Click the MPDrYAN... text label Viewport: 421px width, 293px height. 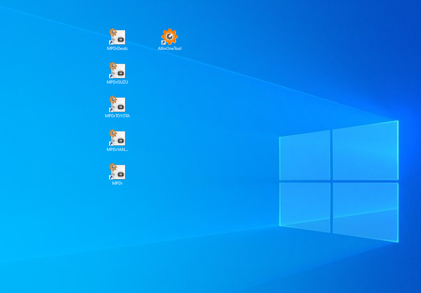tap(117, 150)
